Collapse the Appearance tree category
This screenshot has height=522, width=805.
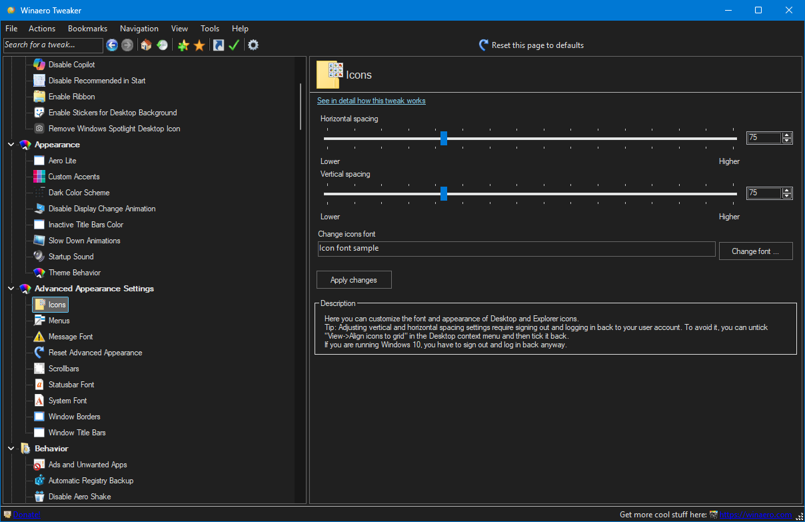[x=11, y=145]
